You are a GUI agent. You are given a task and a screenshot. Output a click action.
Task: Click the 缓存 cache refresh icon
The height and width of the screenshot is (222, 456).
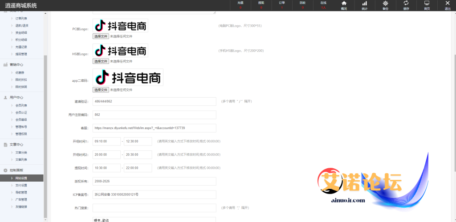tap(406, 3)
